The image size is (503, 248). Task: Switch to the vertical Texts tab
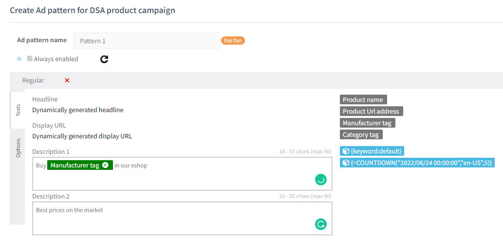tap(18, 110)
